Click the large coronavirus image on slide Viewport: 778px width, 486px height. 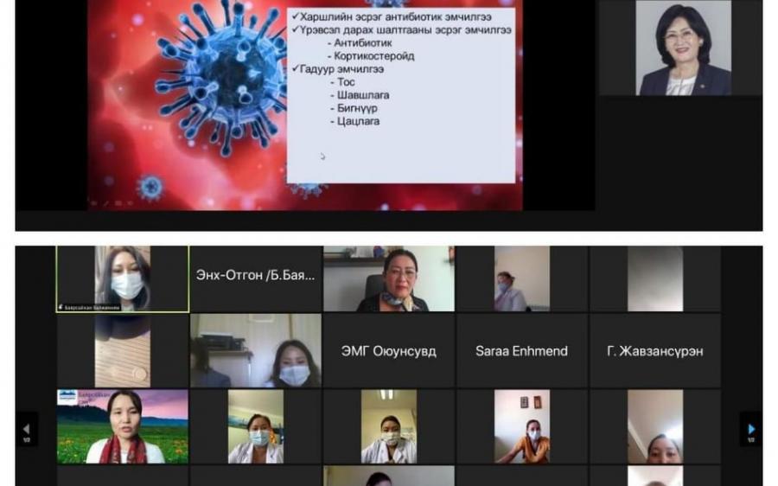[216, 78]
